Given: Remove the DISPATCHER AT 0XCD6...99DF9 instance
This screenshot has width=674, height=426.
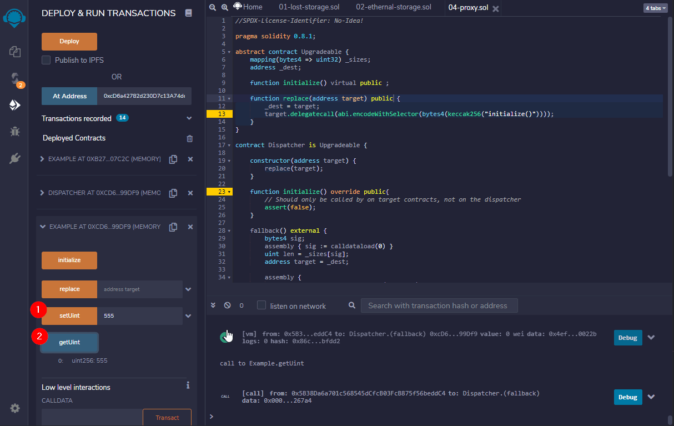Looking at the screenshot, I should tap(190, 193).
